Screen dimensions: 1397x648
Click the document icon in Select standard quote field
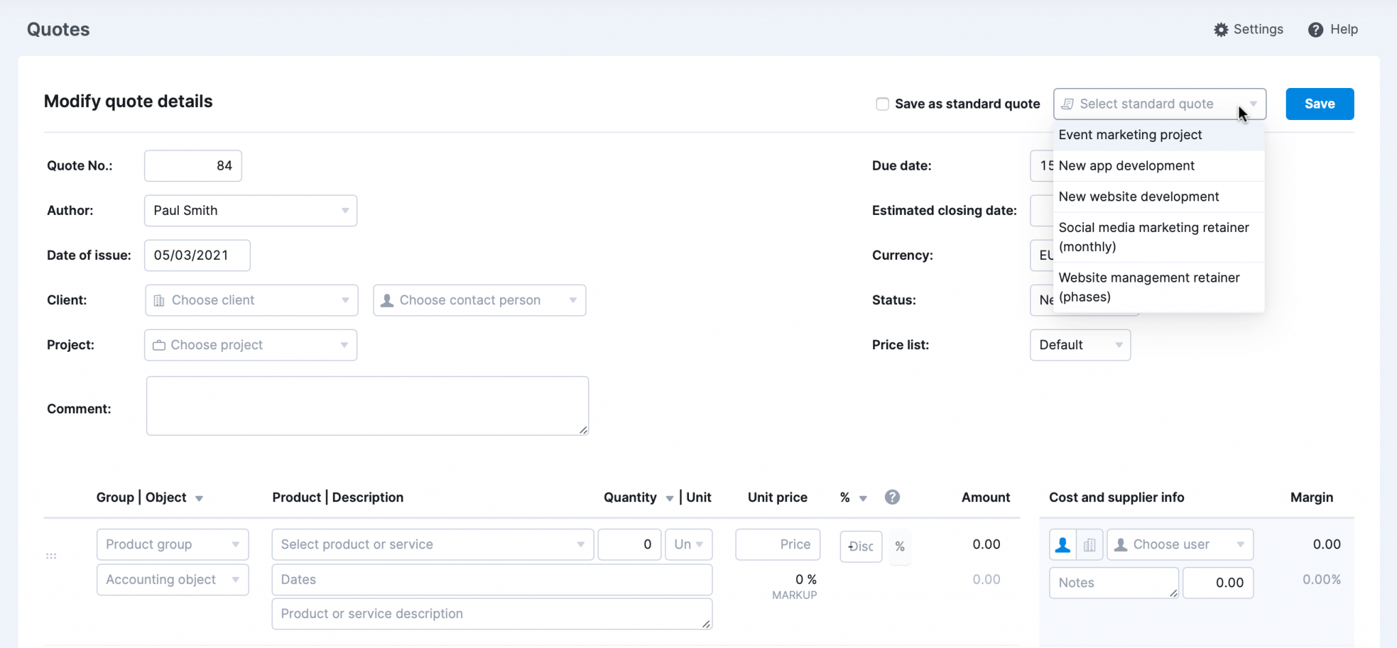coord(1069,104)
